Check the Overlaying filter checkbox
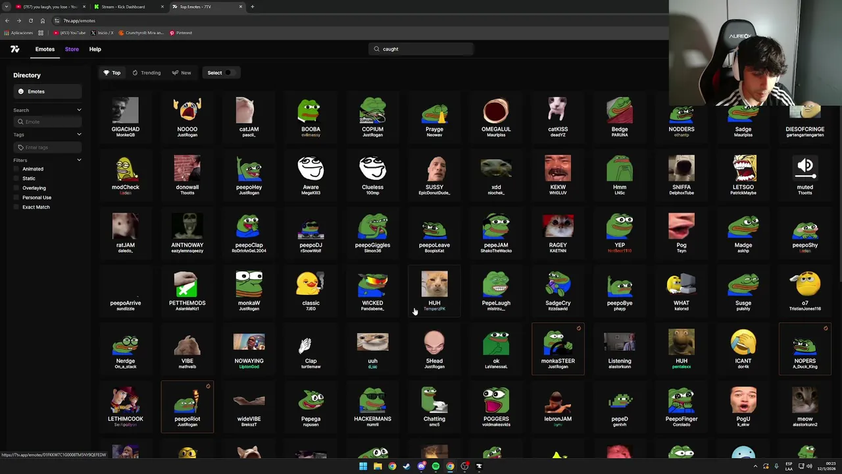842x474 pixels. (16, 188)
